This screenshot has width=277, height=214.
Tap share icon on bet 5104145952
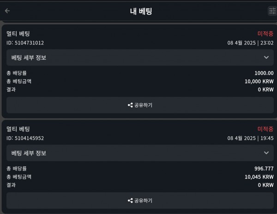pos(130,201)
